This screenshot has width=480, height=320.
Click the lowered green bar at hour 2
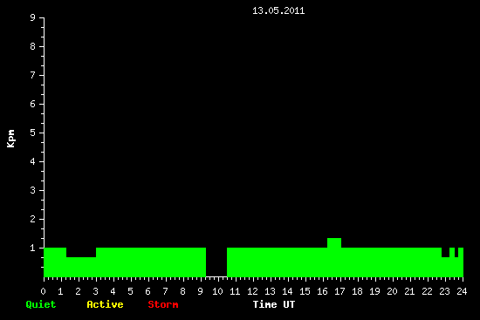[x=81, y=267]
